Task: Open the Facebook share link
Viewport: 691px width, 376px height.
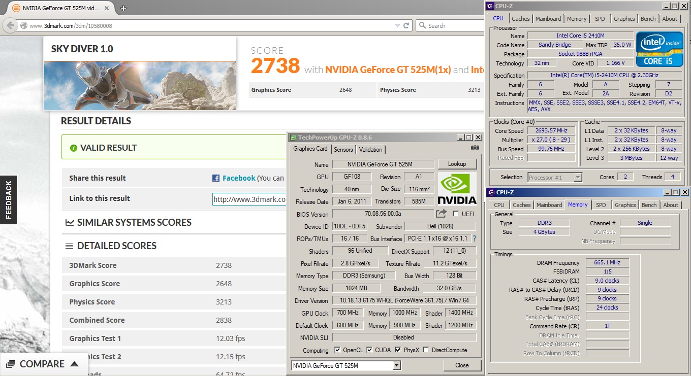Action: 239,178
